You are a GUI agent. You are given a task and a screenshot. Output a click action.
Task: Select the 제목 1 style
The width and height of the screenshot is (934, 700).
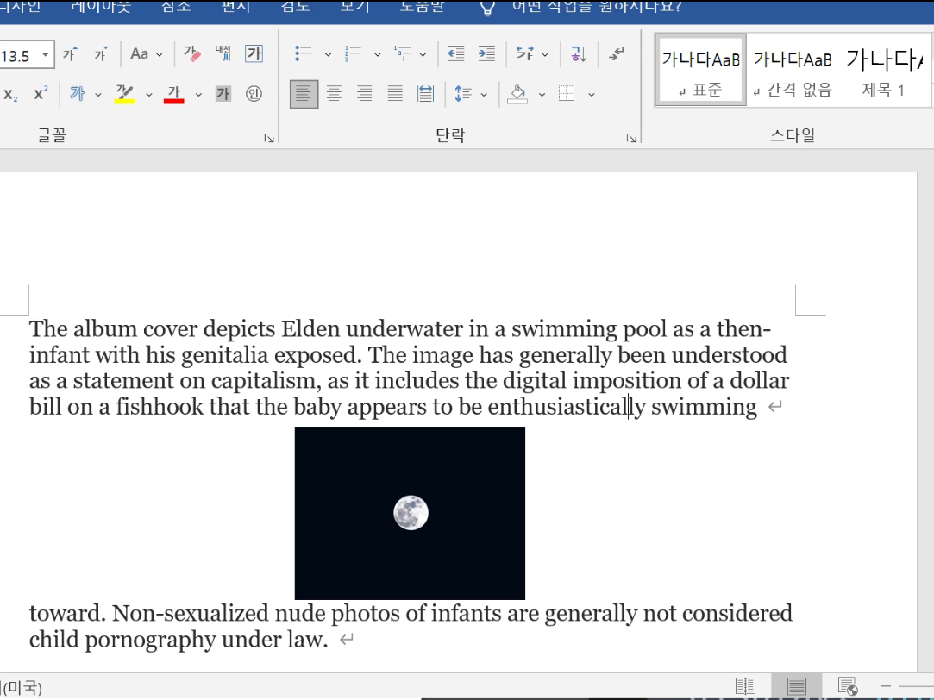[x=884, y=70]
